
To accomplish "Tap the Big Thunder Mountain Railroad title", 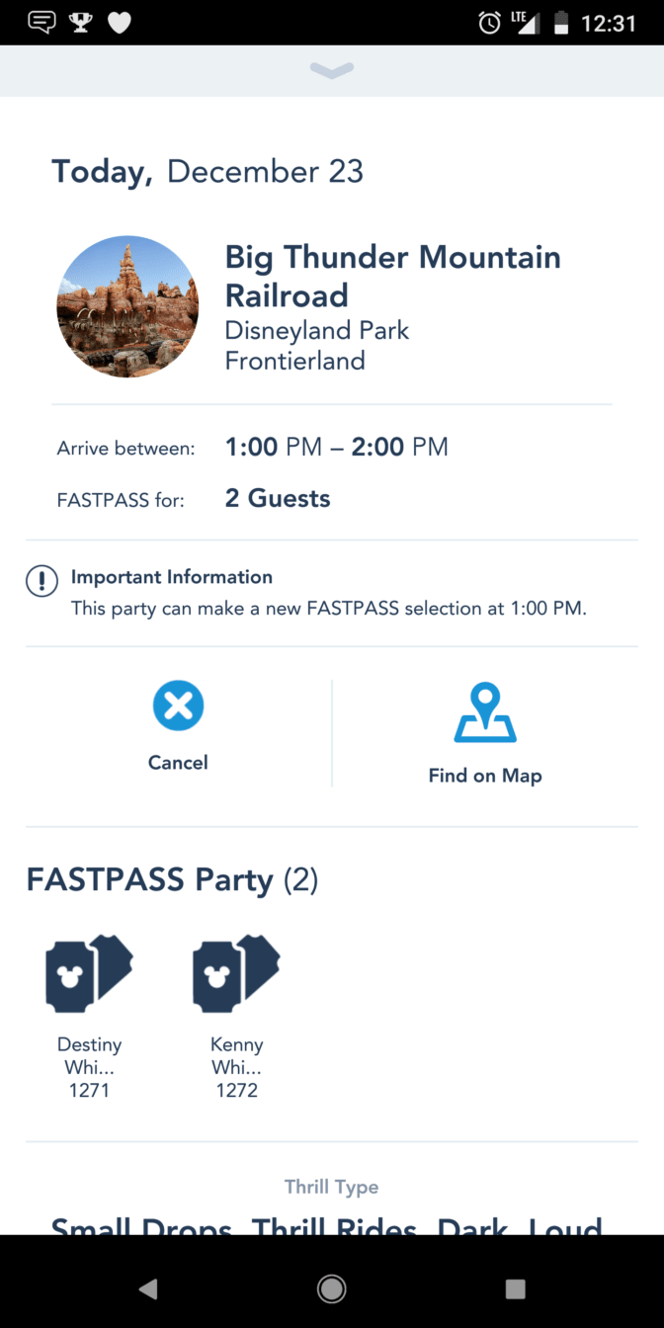I will pos(393,277).
